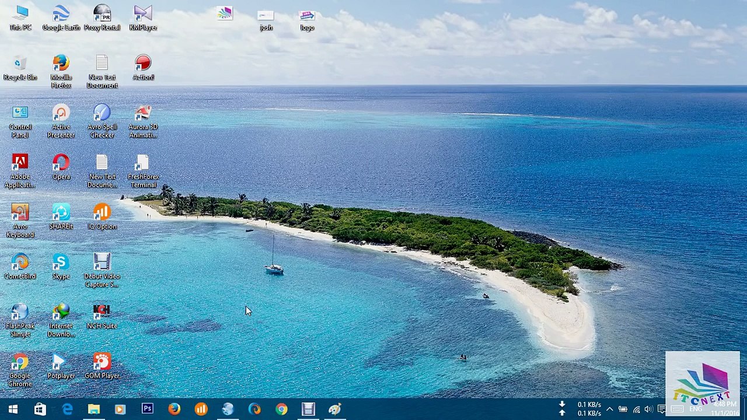Launch Microsoft Edge from the taskbar
The width and height of the screenshot is (747, 420).
[x=67, y=409]
